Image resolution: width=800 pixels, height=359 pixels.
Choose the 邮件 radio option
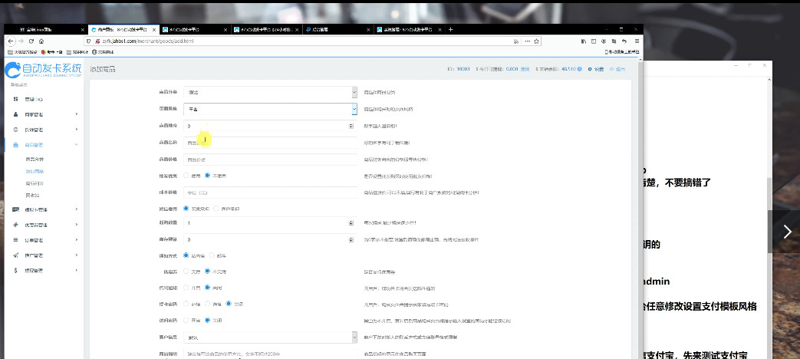(x=212, y=255)
